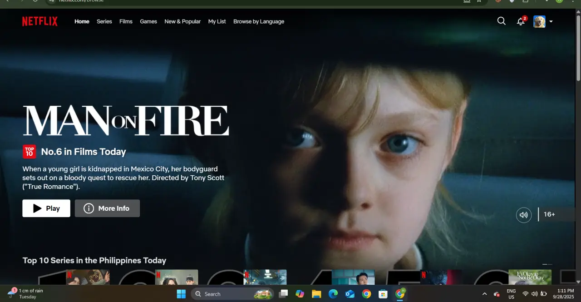
Task: Click the 'No.6 in Films Today' text
Action: (x=84, y=152)
